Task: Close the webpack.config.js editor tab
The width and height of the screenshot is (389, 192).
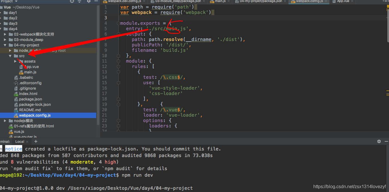Action: pyautogui.click(x=326, y=1)
